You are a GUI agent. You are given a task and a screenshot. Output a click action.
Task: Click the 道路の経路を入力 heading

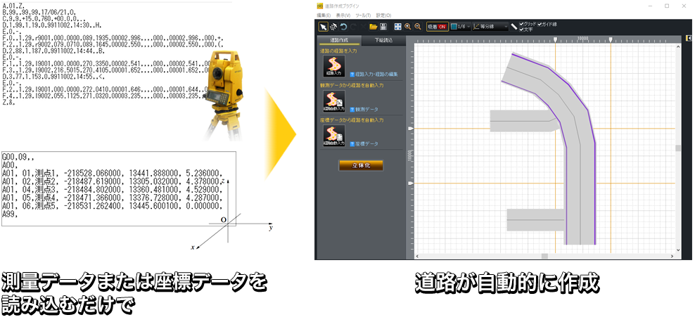(x=338, y=51)
